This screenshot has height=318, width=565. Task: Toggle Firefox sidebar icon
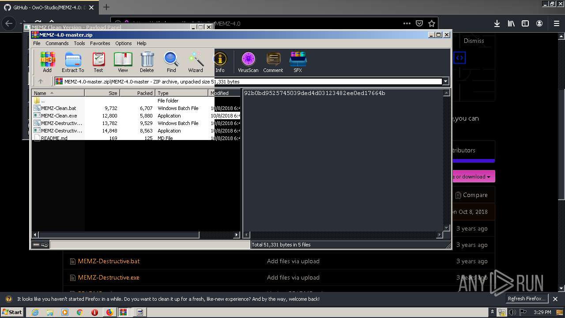[525, 23]
